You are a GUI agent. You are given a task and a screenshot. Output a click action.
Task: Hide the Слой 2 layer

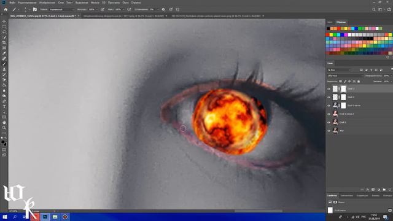coord(329,97)
